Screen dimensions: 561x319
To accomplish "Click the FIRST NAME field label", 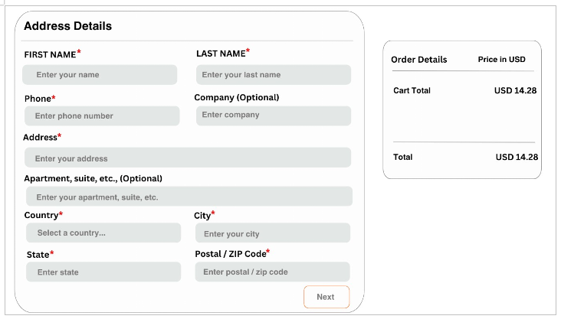I will point(50,55).
